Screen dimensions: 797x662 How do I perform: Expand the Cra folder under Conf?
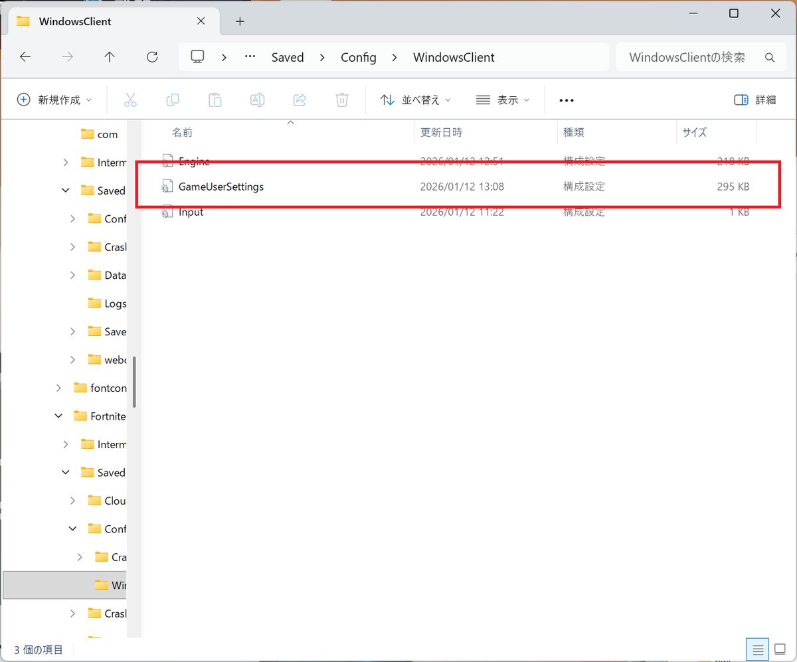(80, 557)
